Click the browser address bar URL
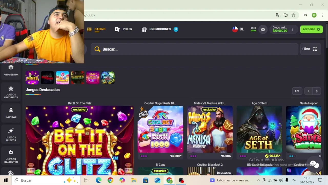 pos(90,15)
